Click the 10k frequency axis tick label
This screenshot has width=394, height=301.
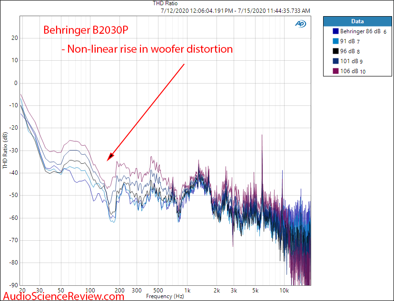[284, 291]
